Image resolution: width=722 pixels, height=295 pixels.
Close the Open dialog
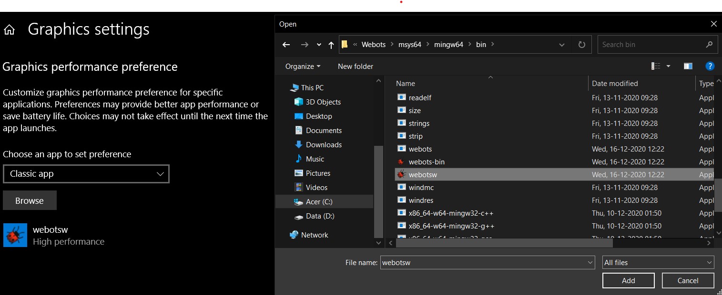click(x=713, y=24)
